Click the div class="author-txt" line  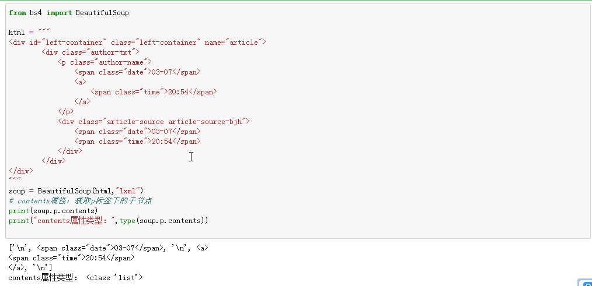(90, 52)
